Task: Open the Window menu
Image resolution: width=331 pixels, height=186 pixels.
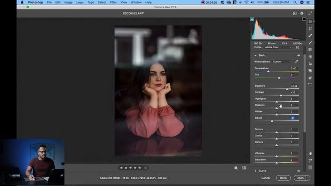Action: 136,2
